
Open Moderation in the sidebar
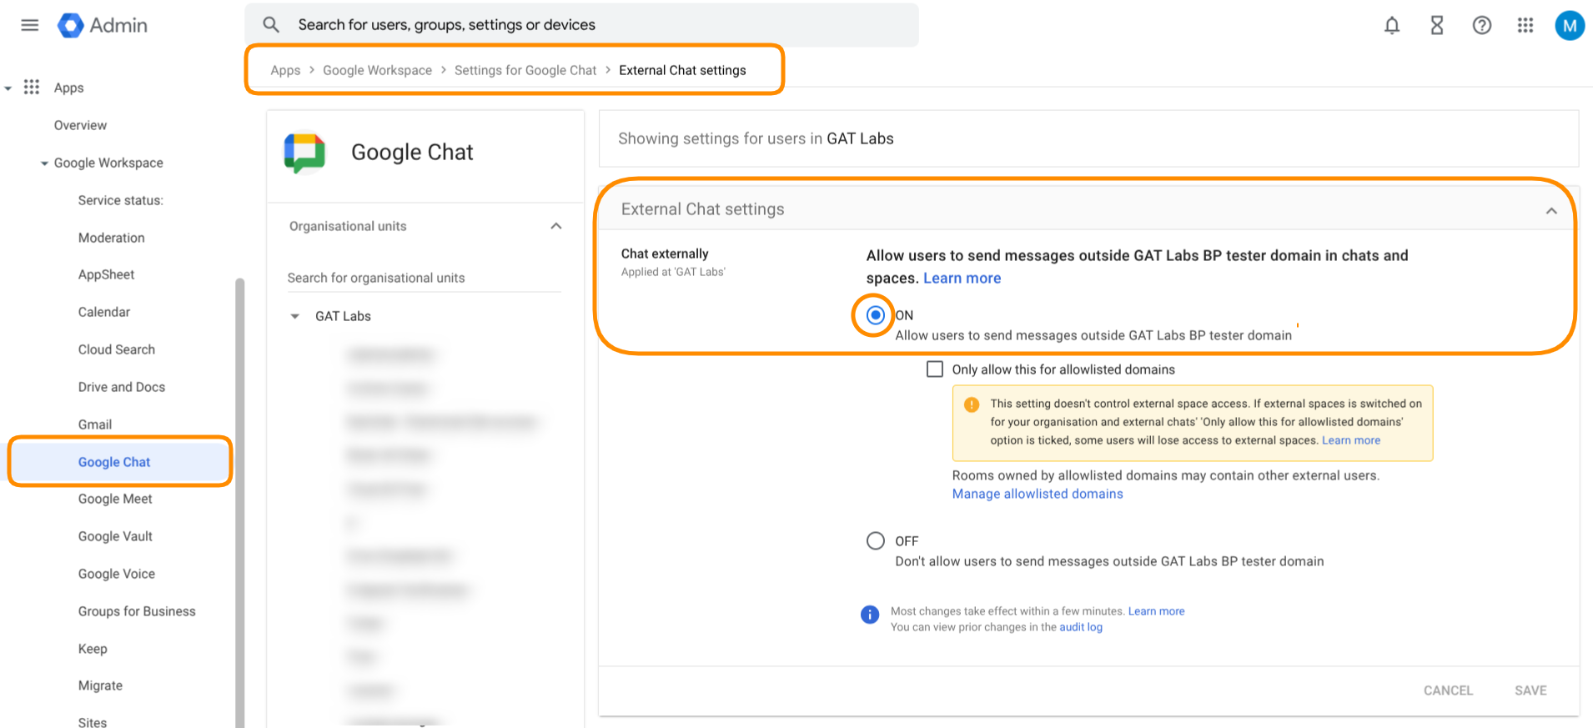click(112, 238)
